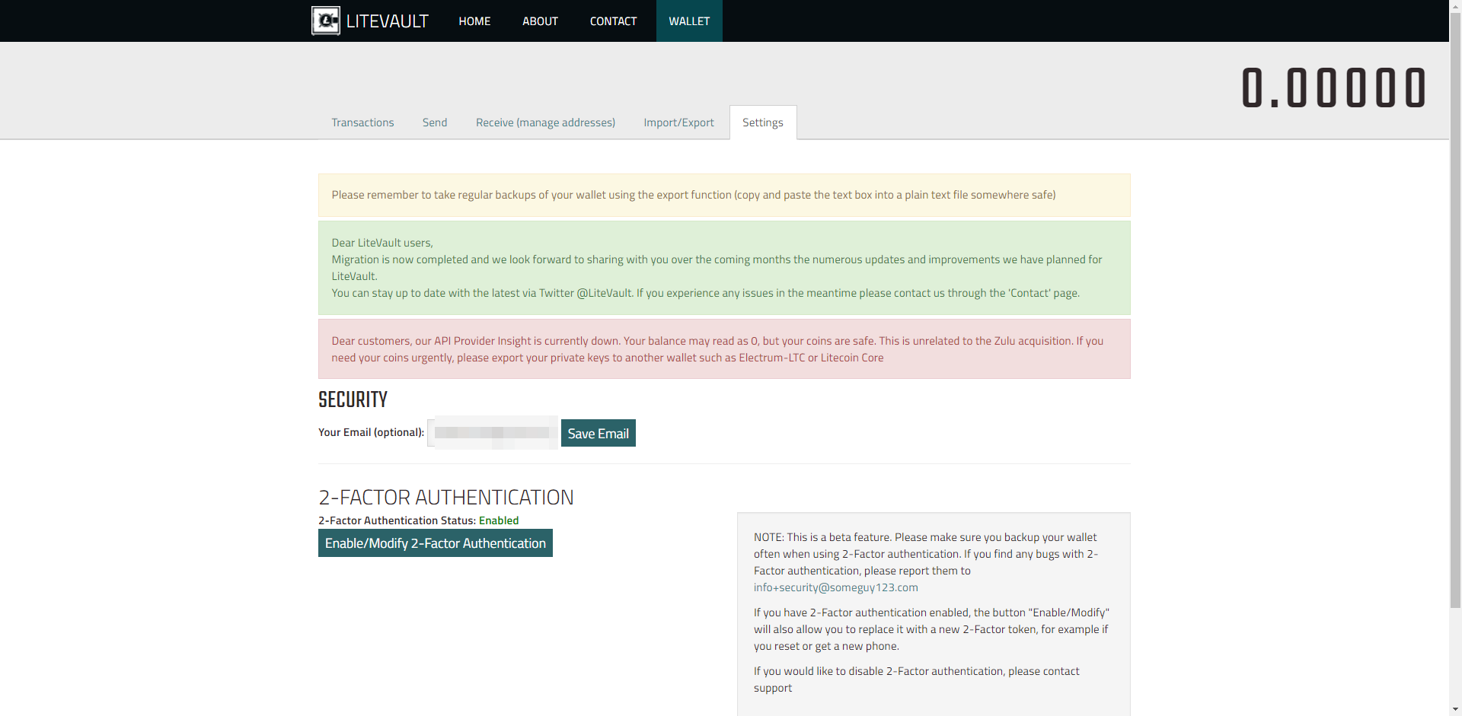Click the scrollbar down arrow
The height and width of the screenshot is (716, 1462).
tap(1455, 709)
